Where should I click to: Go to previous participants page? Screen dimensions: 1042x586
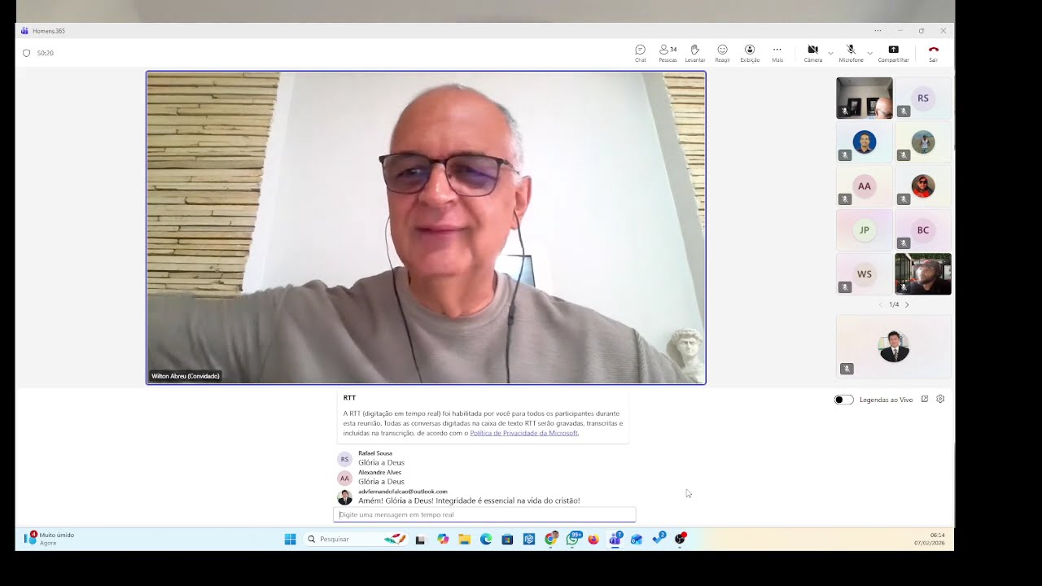881,304
